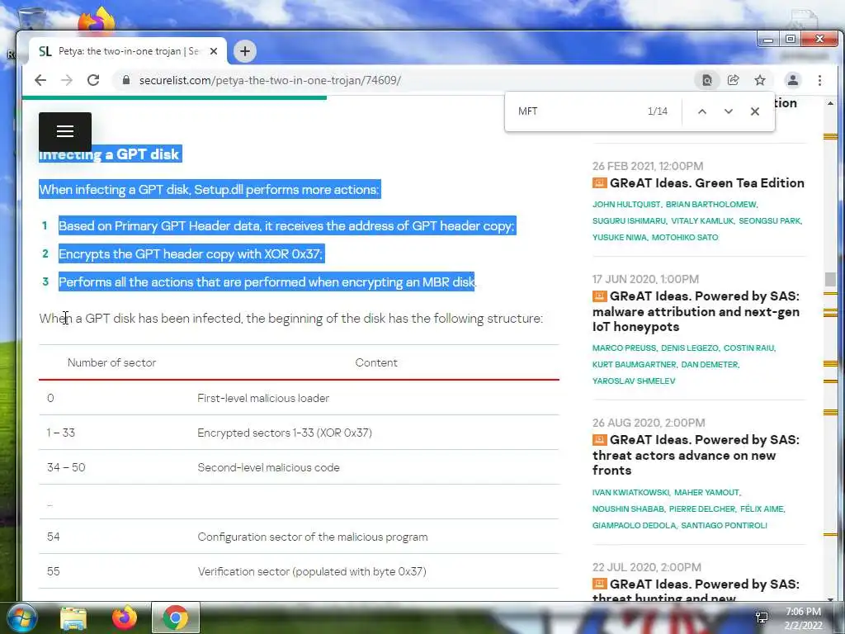
Task: Click webinar icon beside threat actors advance title
Action: pos(599,439)
